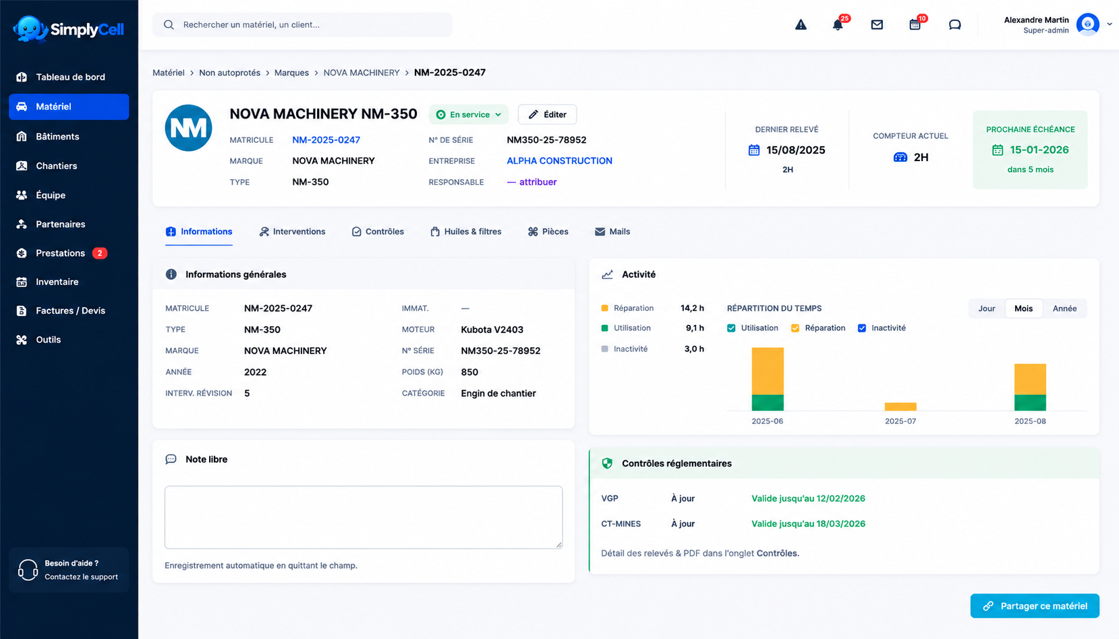This screenshot has height=639, width=1119.
Task: Open the En service status dropdown
Action: 469,115
